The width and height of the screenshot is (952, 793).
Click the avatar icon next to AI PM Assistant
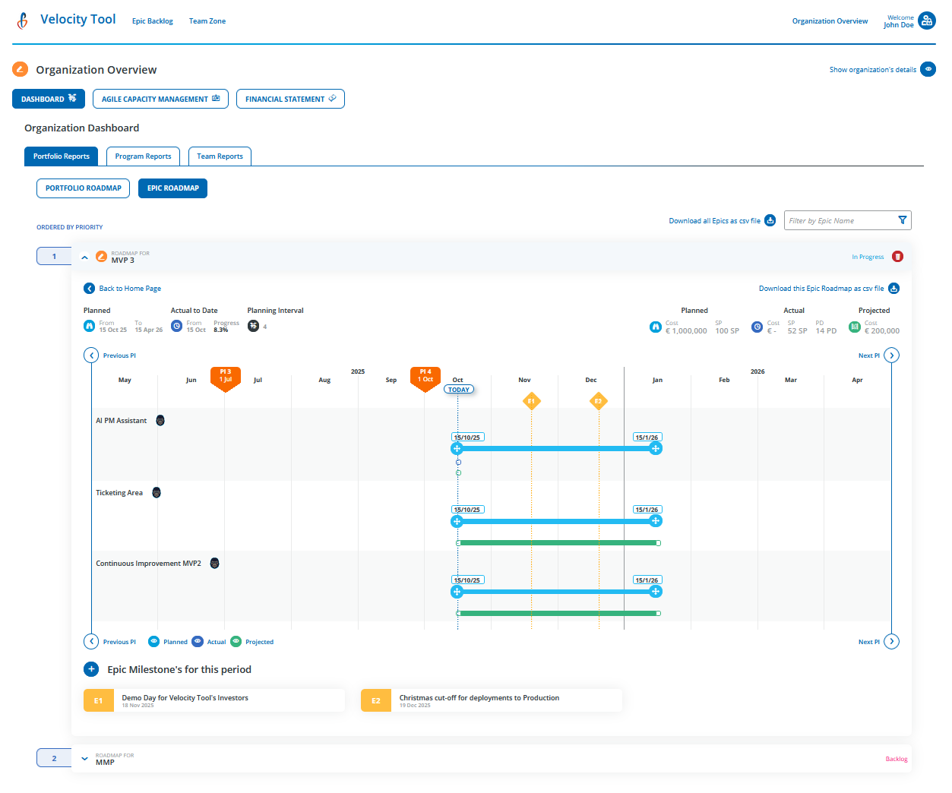[160, 420]
